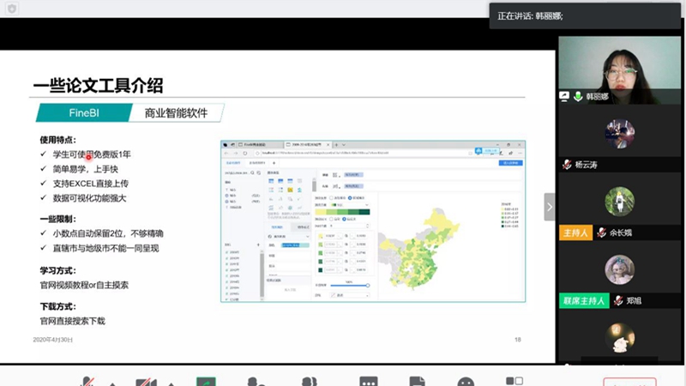Open the document toolbar icon
Viewport: 686px width, 386px height.
(417, 382)
